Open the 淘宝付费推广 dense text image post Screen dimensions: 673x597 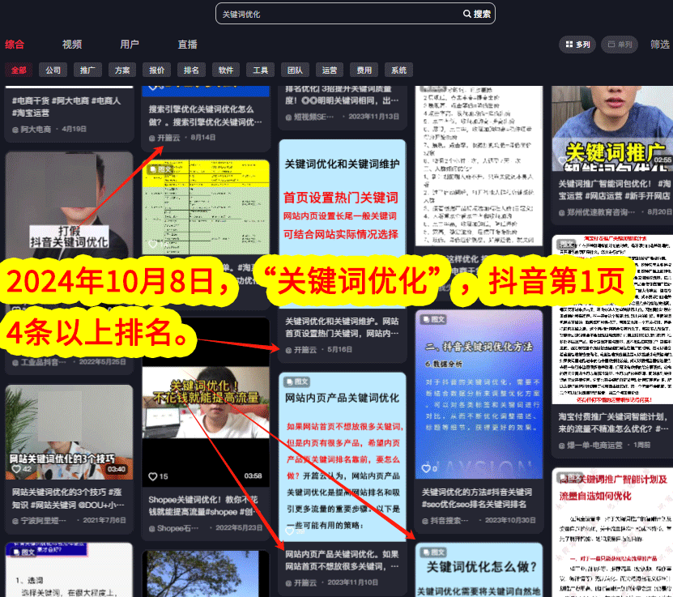click(x=612, y=320)
